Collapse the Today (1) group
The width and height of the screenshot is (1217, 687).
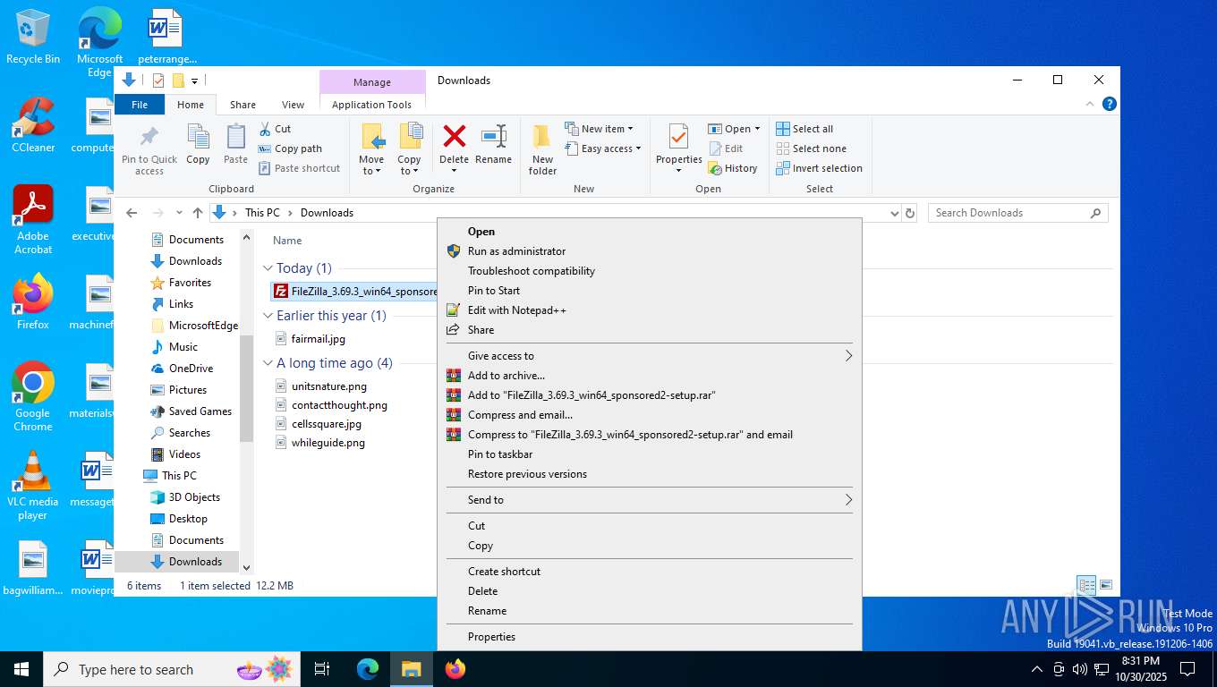pyautogui.click(x=268, y=268)
